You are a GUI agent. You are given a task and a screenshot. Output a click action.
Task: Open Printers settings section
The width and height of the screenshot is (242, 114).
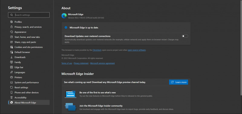[29, 77]
